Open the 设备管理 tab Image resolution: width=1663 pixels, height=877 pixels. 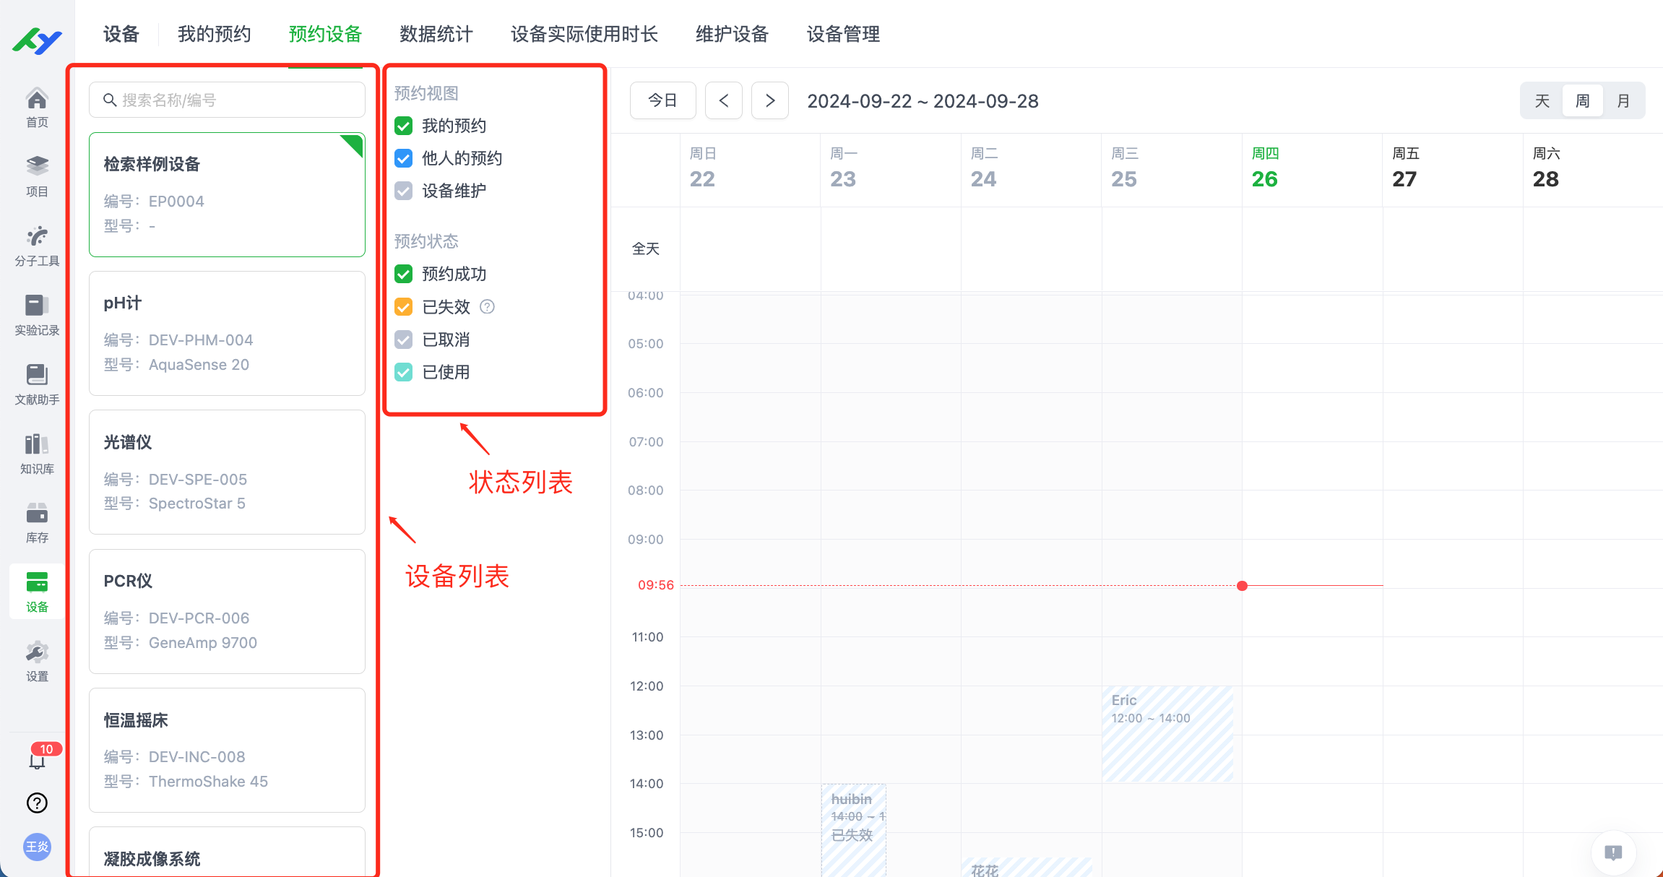(842, 34)
